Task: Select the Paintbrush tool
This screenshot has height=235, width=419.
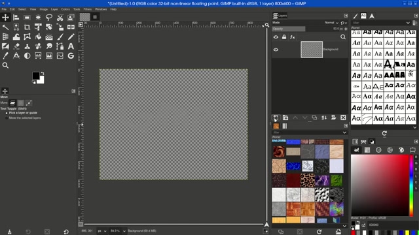Action: coord(60,37)
